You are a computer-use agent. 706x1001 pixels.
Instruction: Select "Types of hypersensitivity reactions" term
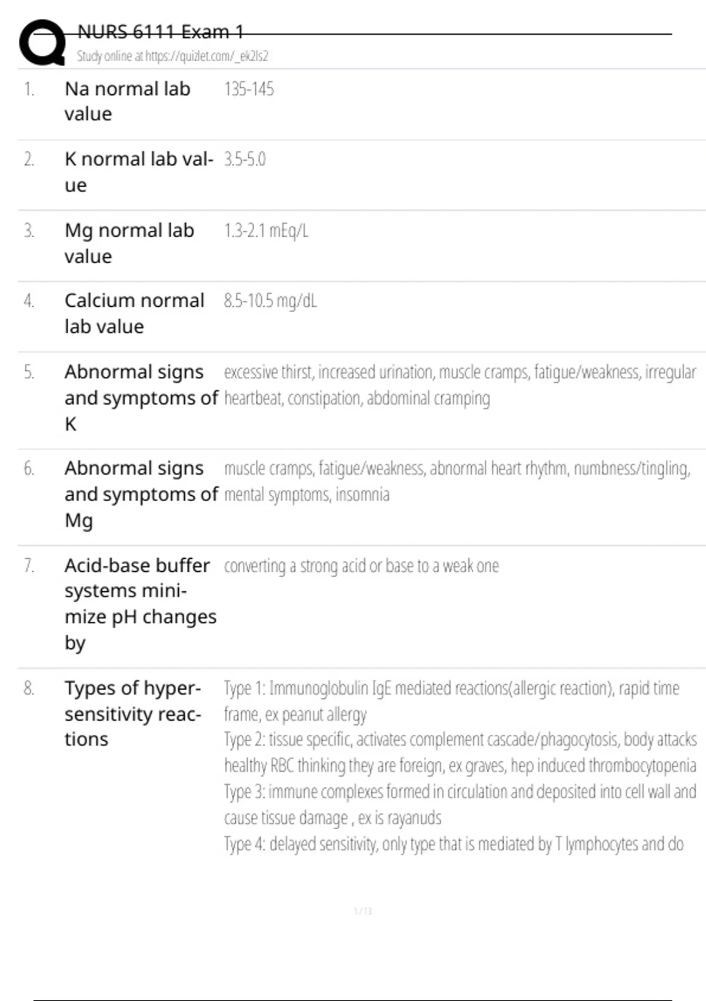132,714
